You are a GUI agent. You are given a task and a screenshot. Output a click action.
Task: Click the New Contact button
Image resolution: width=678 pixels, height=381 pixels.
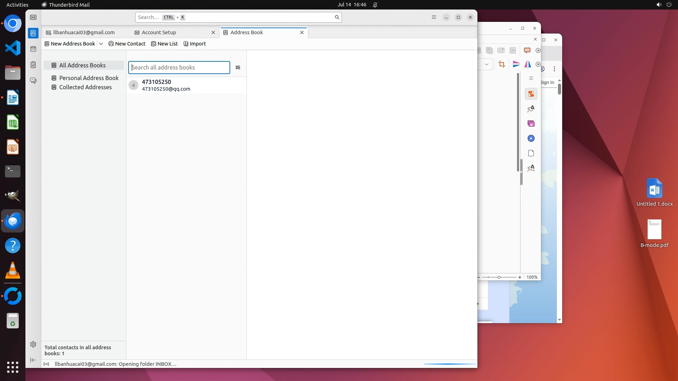pos(127,44)
